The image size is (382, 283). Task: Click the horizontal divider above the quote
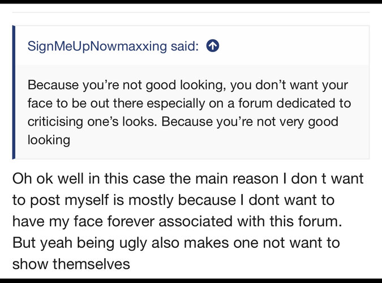[191, 12]
